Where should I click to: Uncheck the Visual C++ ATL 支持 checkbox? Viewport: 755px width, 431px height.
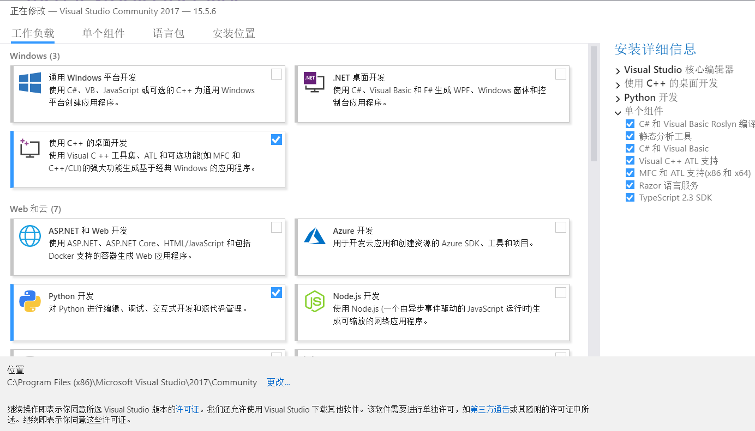[x=630, y=161]
